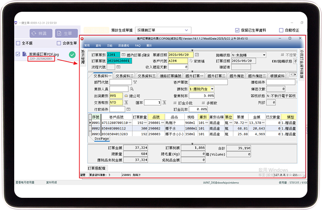Click the 出貨廠別 factory lookup icon

pyautogui.click(x=126, y=95)
